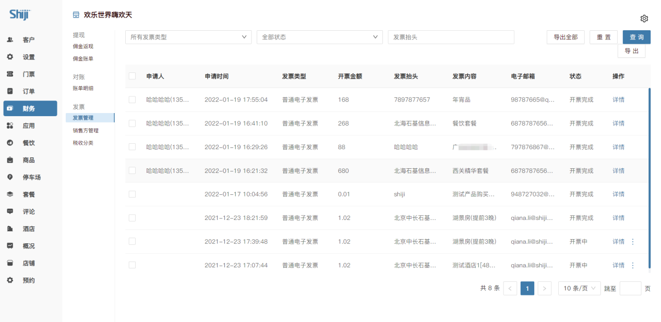Open more options for 2021-12-23 17:39:48 row
This screenshot has height=322, width=661.
[633, 242]
